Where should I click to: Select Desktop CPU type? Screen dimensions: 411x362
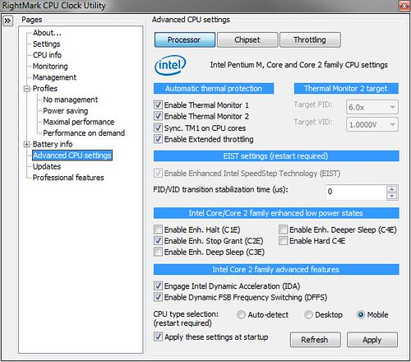308,315
